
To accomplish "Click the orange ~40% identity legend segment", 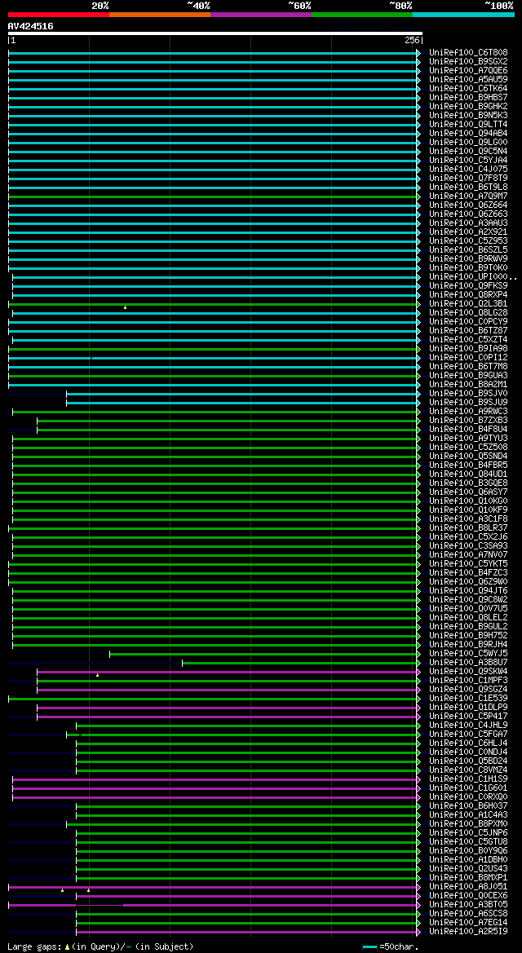I will [160, 14].
